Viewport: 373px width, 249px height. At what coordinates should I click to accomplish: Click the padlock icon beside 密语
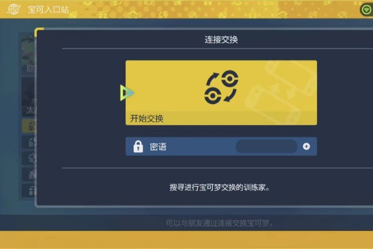coord(138,146)
